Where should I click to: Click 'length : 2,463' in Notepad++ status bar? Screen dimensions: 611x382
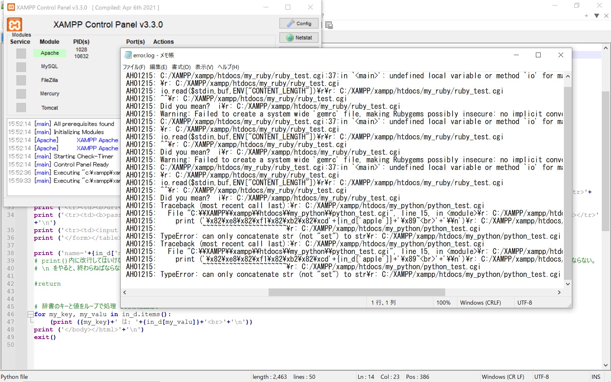270,377
